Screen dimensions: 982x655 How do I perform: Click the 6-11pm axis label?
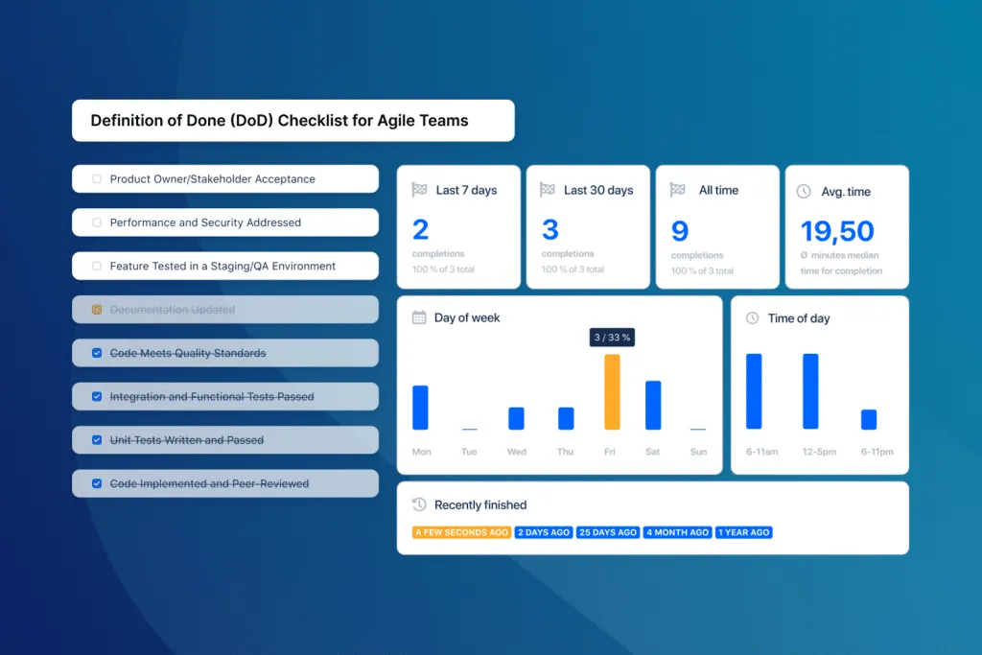coord(877,452)
